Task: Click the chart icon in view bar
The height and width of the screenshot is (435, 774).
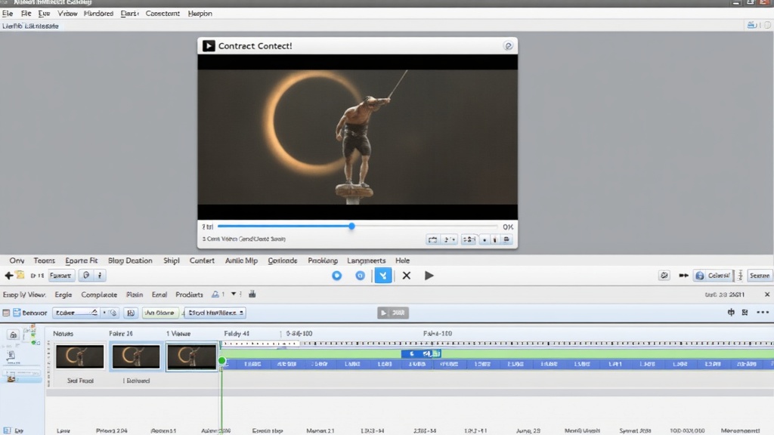Action: pyautogui.click(x=252, y=294)
